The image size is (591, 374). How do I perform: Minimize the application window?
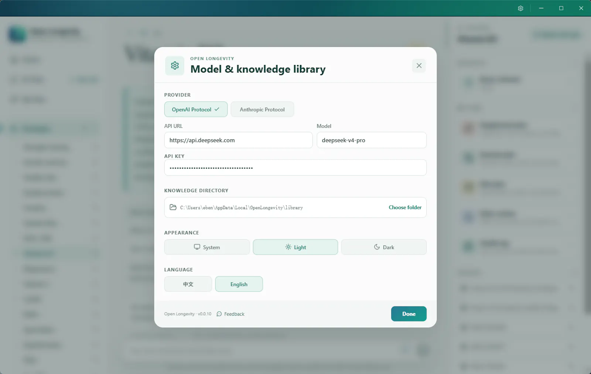point(541,8)
